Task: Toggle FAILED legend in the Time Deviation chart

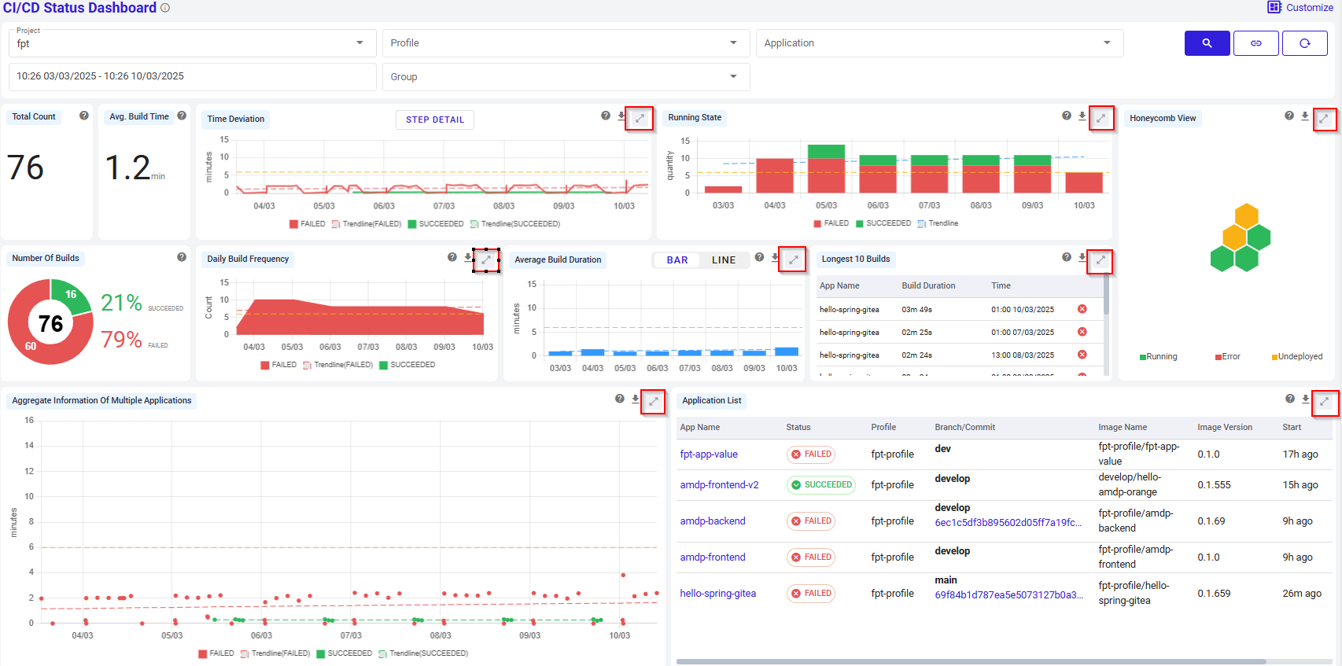Action: 308,224
